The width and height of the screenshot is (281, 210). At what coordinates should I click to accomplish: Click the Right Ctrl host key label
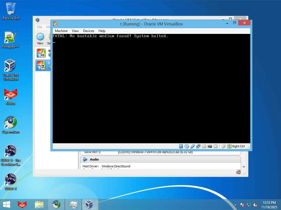tap(238, 146)
